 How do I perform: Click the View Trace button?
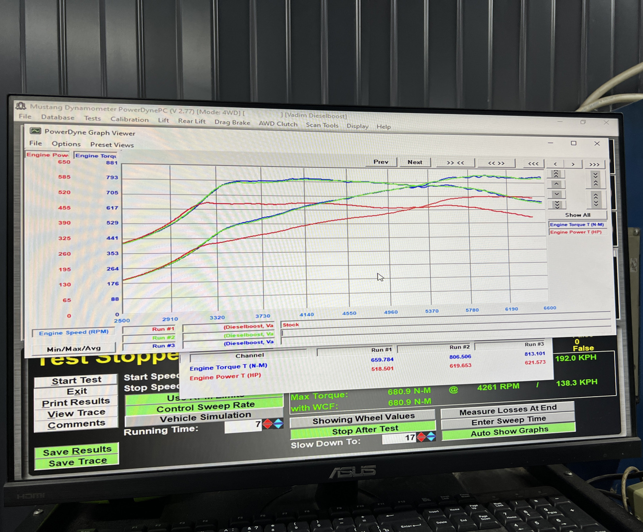[x=76, y=414]
